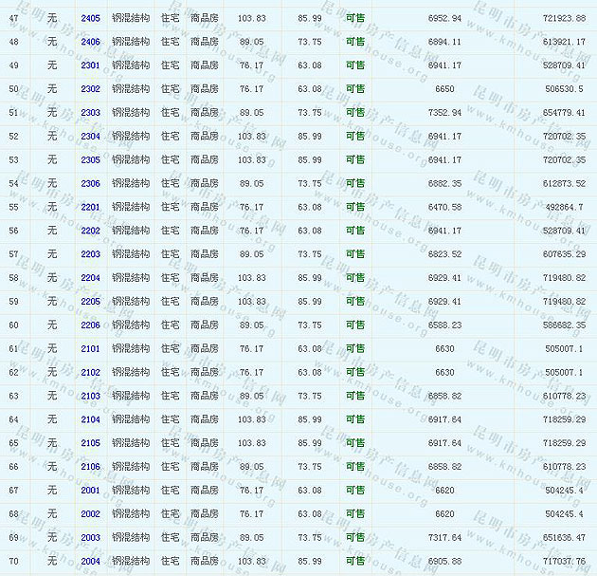597x576 pixels.
Task: Click 可售 status for room 2202
Action: 354,231
